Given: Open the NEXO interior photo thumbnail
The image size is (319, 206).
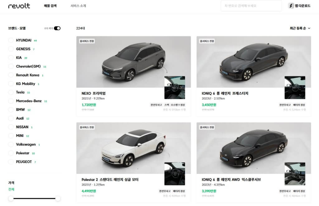Looking at the screenshot, I should 174,87.
